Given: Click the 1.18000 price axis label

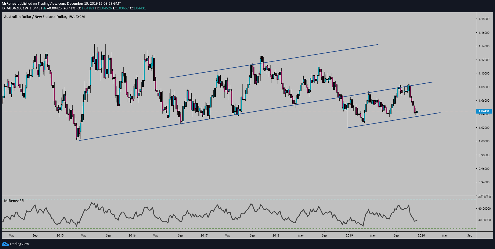Looking at the screenshot, I should [x=484, y=19].
